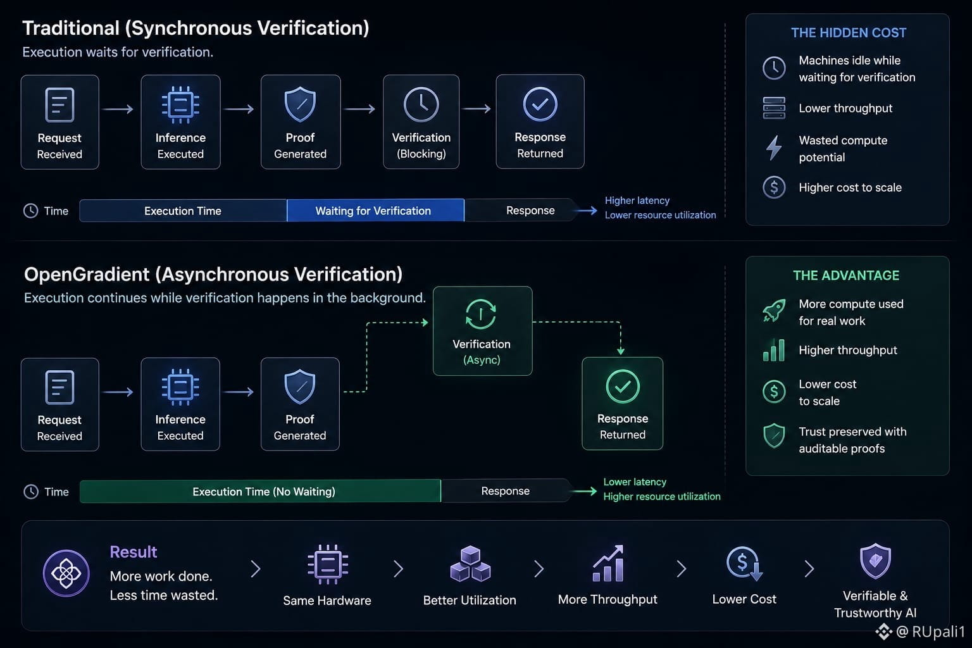Click the lightning bolt icon beside Wasted compute potential

point(773,148)
